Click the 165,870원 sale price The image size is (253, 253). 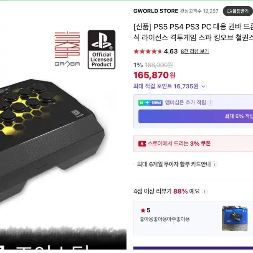click(154, 75)
